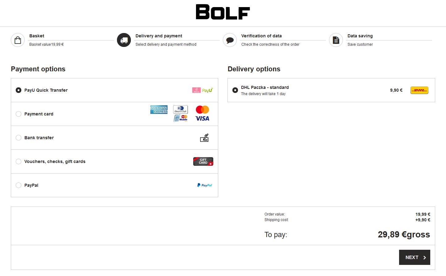This screenshot has width=446, height=276.
Task: Click the PayPal logo
Action: point(205,185)
